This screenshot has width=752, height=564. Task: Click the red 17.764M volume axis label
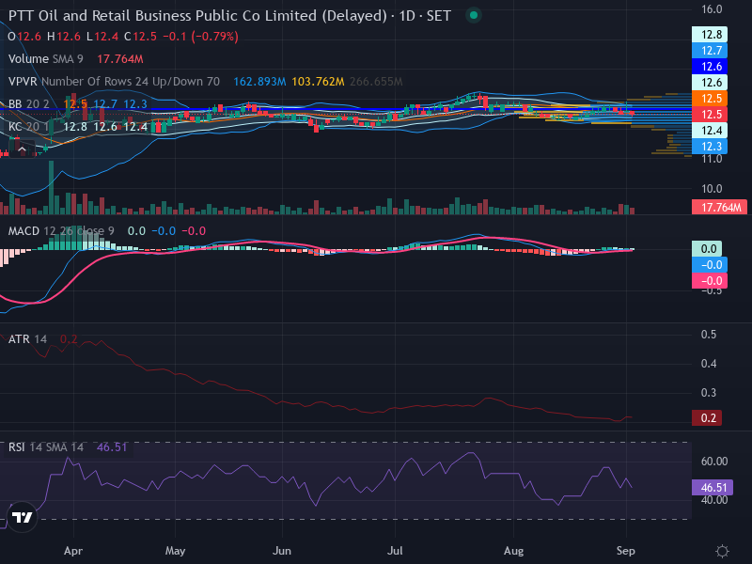click(x=719, y=207)
